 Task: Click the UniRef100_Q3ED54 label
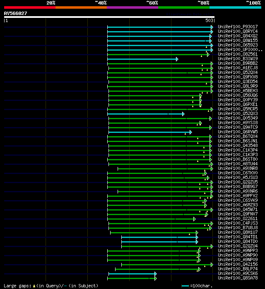coord(238,82)
